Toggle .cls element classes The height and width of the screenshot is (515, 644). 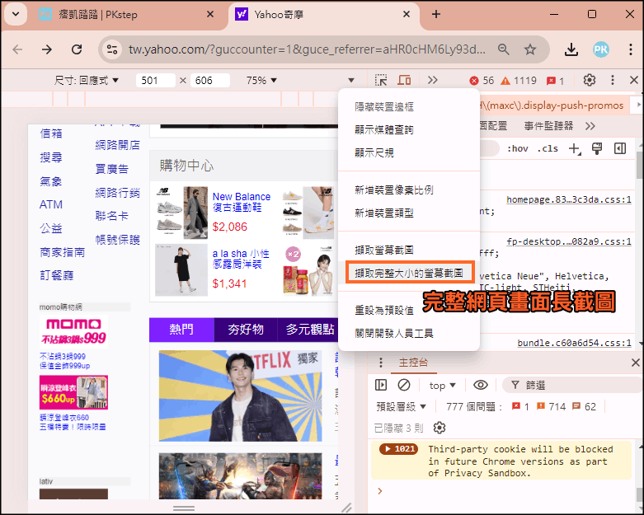coord(548,148)
